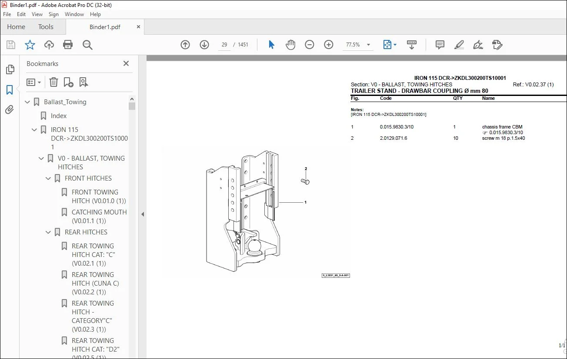The width and height of the screenshot is (567, 359).
Task: Open the fit page options tool
Action: [x=389, y=45]
